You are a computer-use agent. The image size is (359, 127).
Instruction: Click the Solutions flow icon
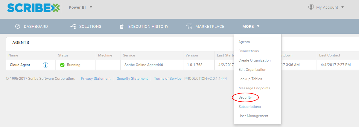(73, 26)
